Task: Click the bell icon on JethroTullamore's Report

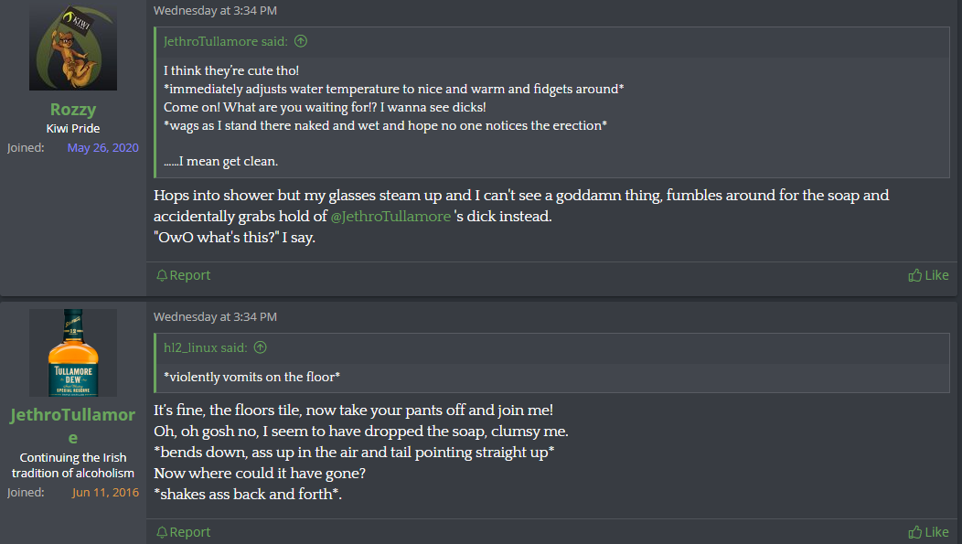Action: click(162, 532)
